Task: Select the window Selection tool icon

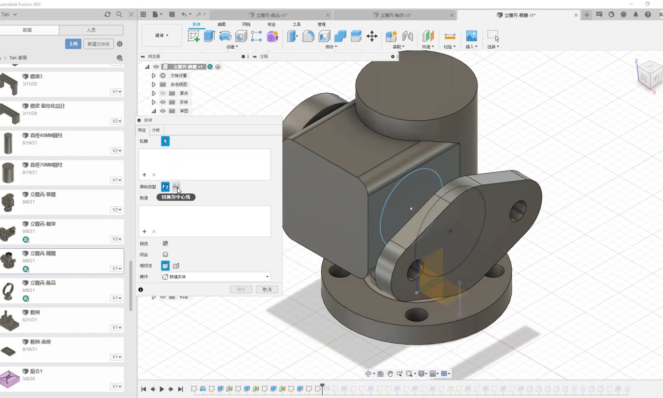Action: coord(493,36)
